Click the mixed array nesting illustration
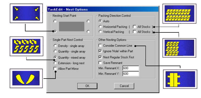Image resolution: width=201 pixels, height=98 pixels. pyautogui.click(x=26, y=46)
